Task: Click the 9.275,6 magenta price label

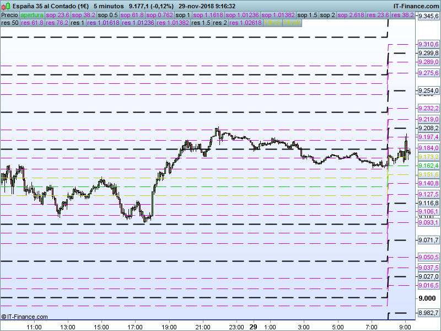Action: [428, 73]
